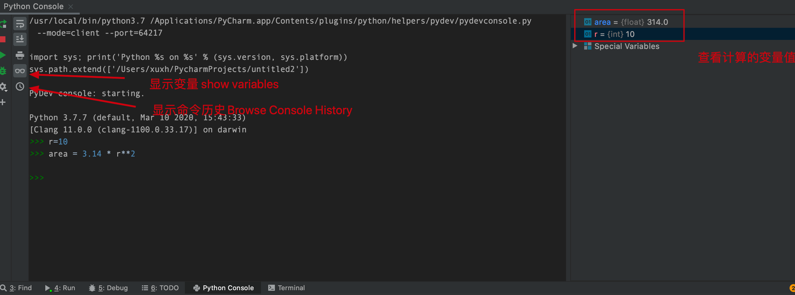Select the Python Console tab at top
The image size is (795, 295).
click(33, 6)
